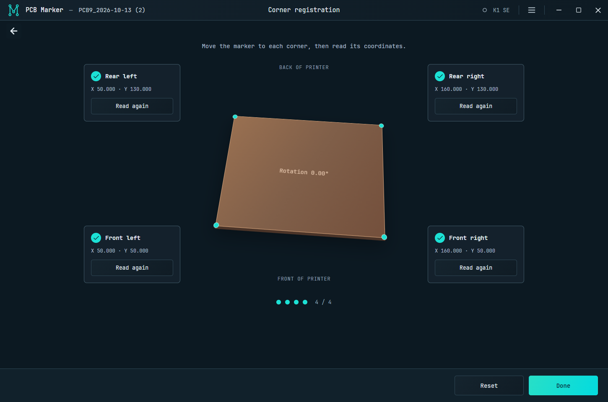Click the 'Move the marker to each corner' instruction
Image resolution: width=608 pixels, height=402 pixels.
[x=304, y=46]
